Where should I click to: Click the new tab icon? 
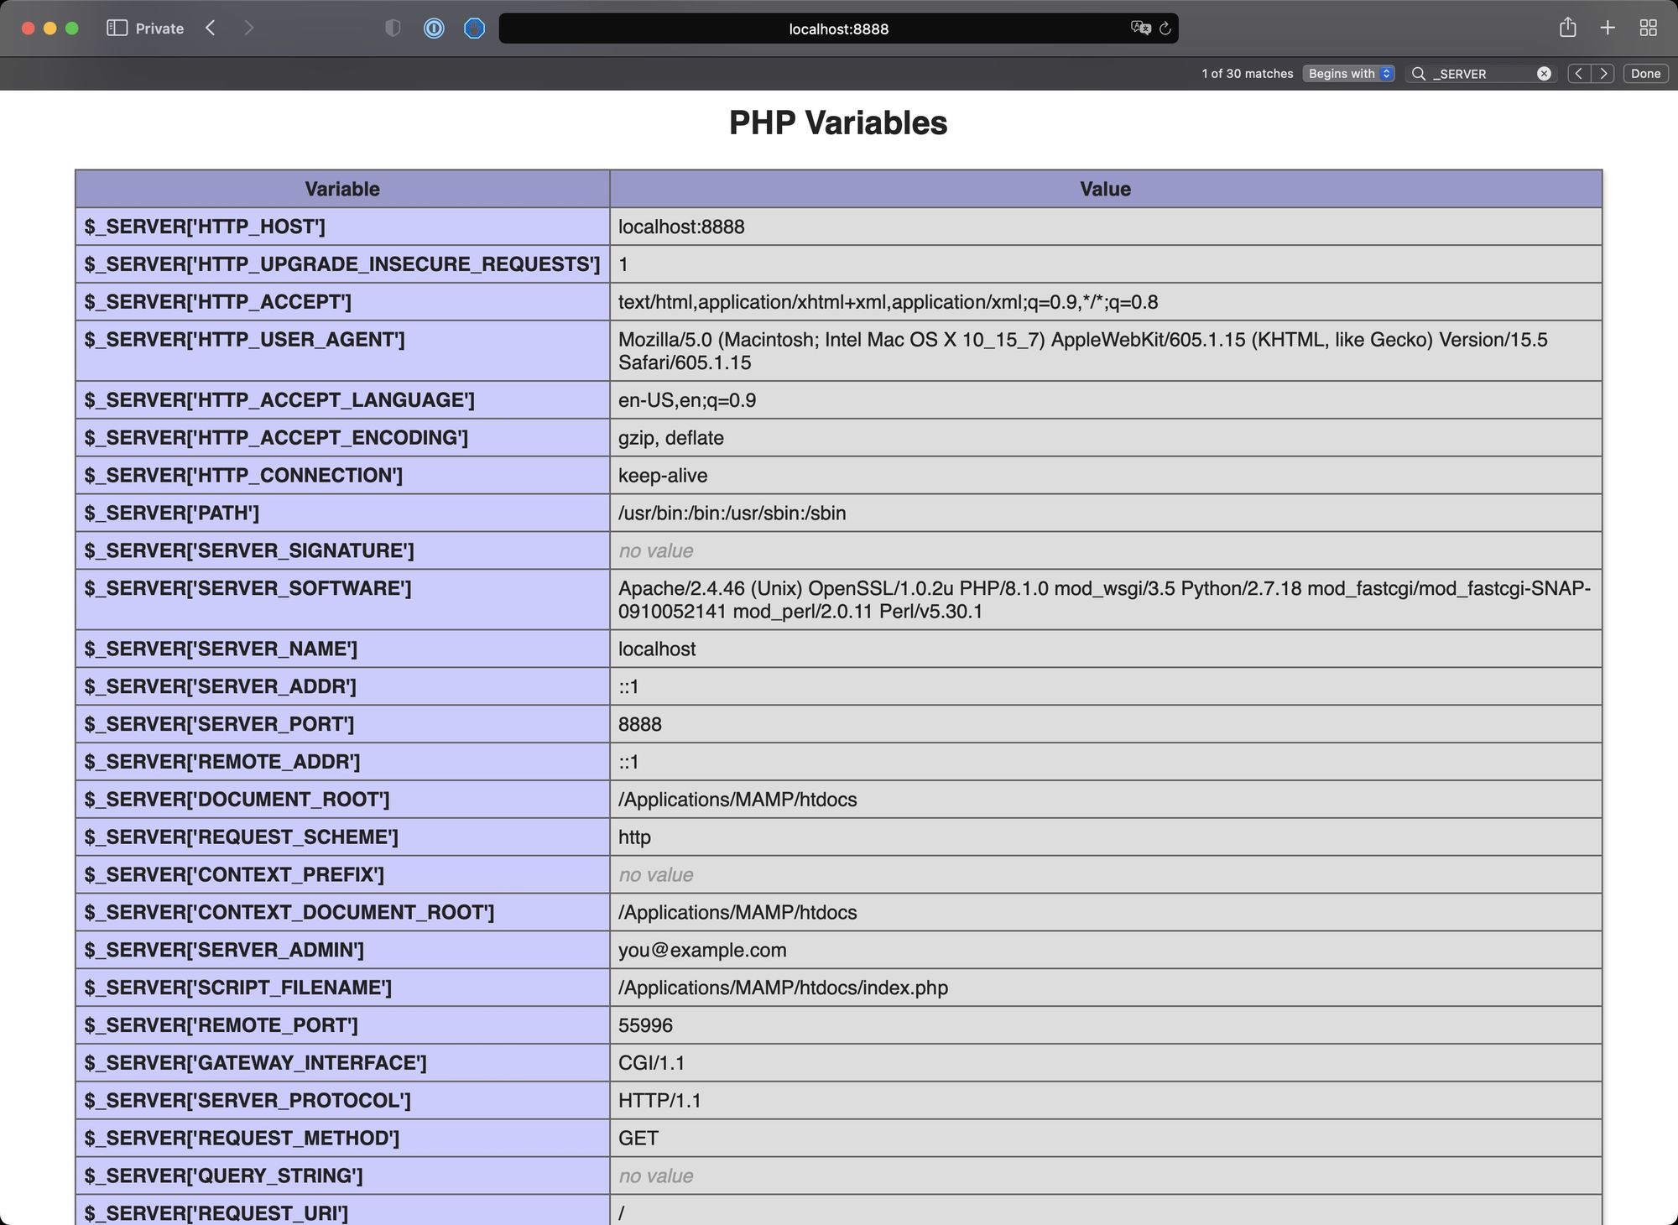pos(1605,28)
